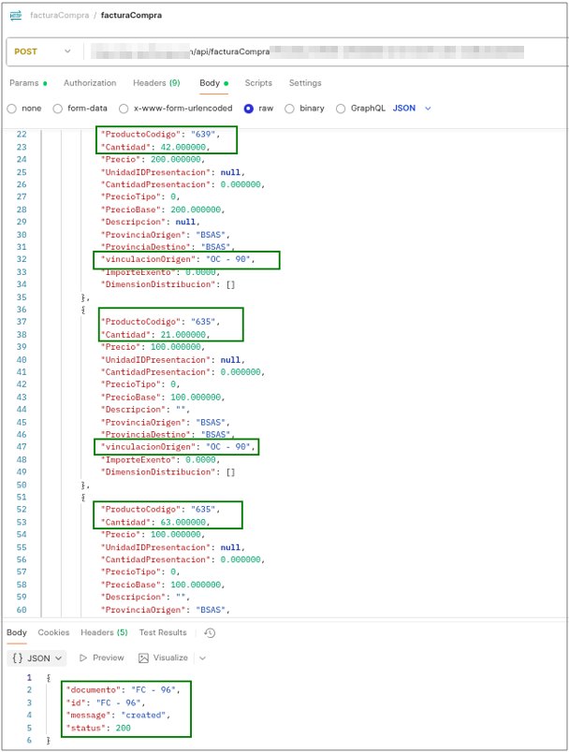Screen dimensions: 569x752
Task: Select the GraphQL body radio button
Action: pos(341,108)
